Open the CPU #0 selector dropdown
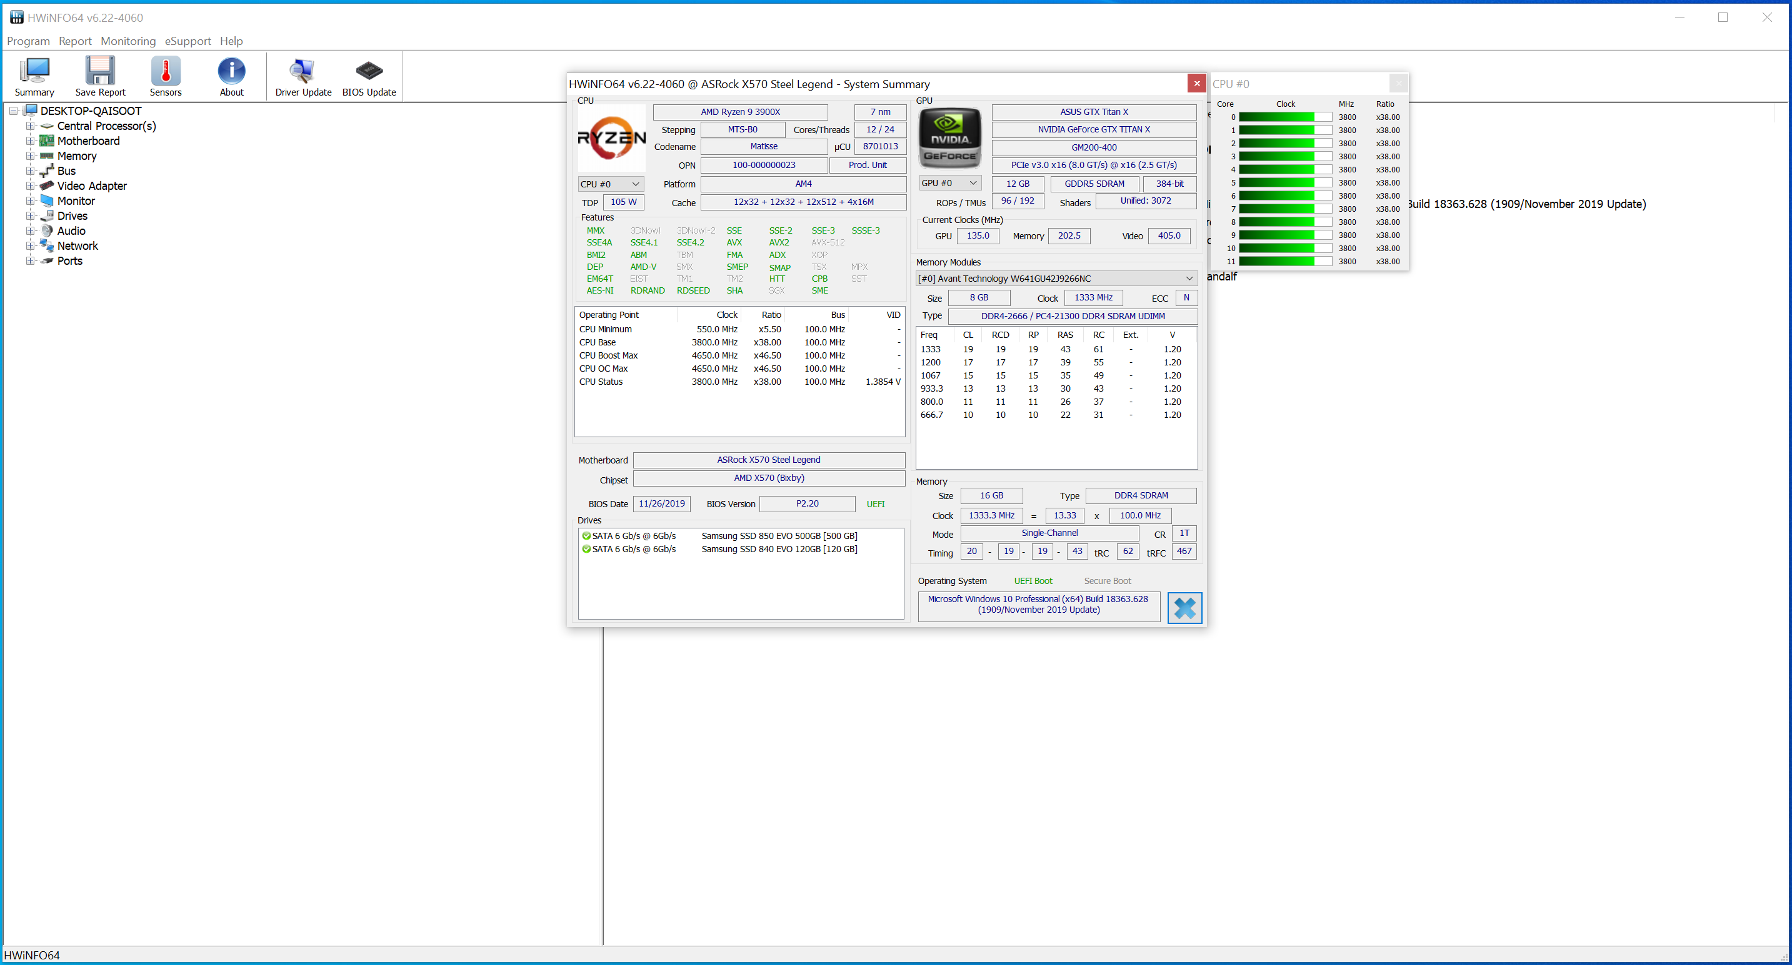Viewport: 1792px width, 965px height. pos(611,184)
